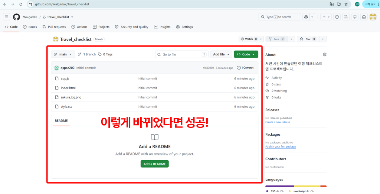Star the repository
The height and width of the screenshot is (194, 380).
tap(308, 39)
